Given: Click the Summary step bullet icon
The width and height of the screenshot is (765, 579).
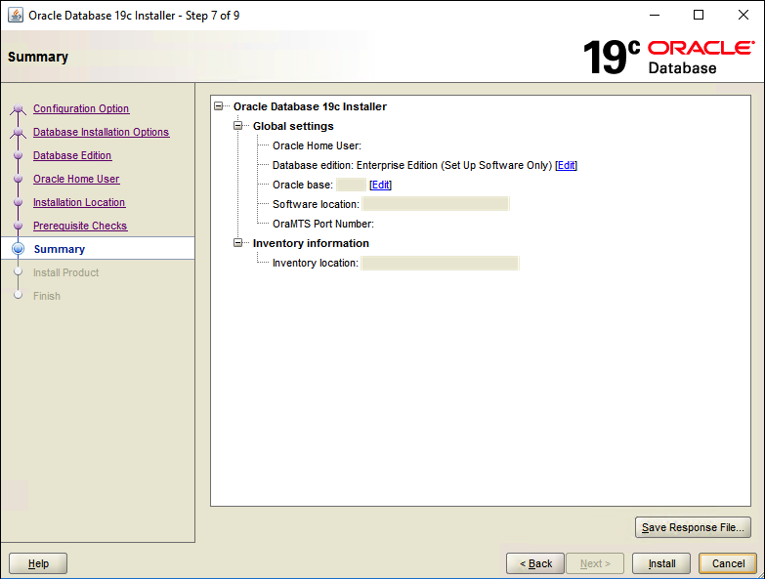Looking at the screenshot, I should [18, 249].
